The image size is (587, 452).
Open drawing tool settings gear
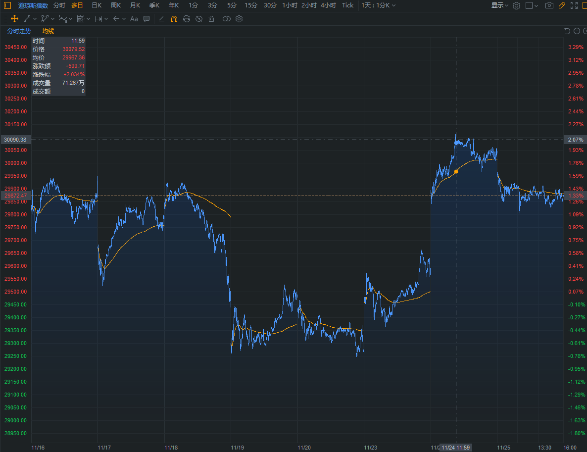(x=239, y=19)
